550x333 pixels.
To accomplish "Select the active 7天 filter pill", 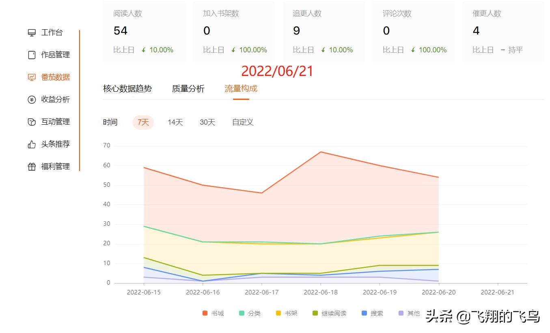I will [143, 122].
